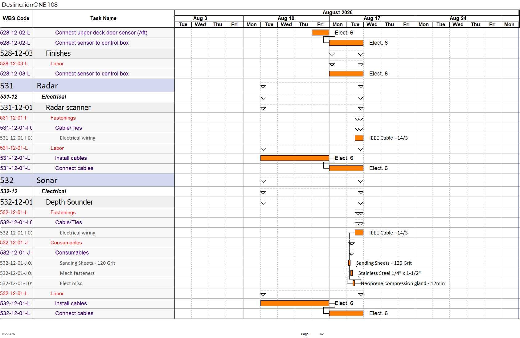Click the Radar row start summary triangle
520x338 pixels.
[x=263, y=87]
